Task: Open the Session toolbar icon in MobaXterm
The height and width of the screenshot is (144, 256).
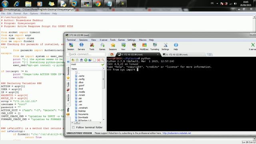Action: click(x=71, y=46)
